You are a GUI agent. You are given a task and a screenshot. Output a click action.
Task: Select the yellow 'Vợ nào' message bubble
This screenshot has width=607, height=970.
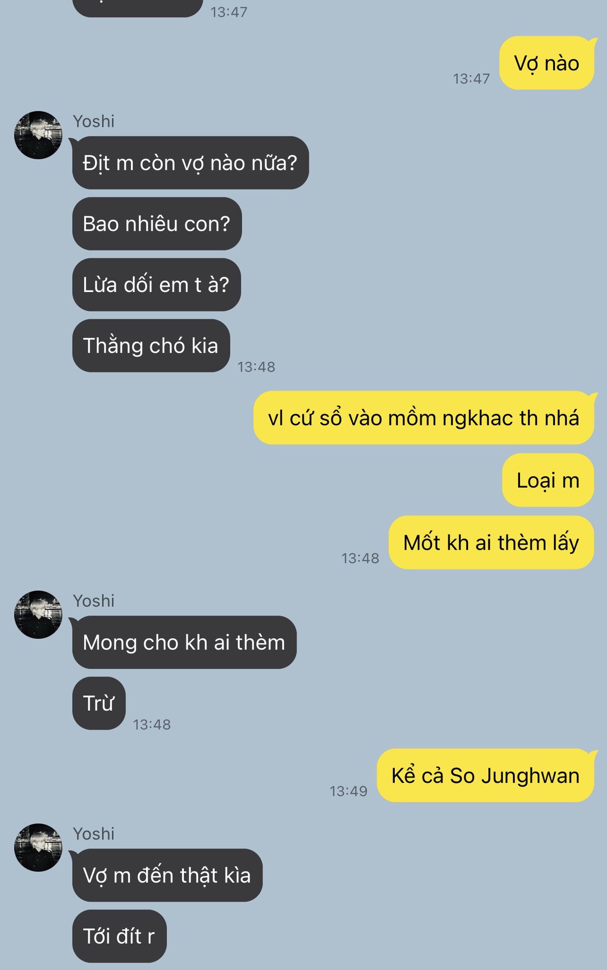(547, 63)
